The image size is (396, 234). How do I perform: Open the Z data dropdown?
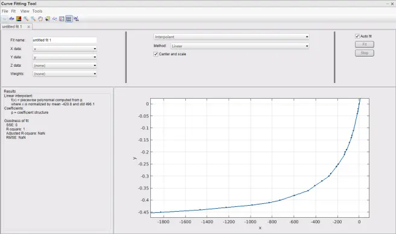pos(65,66)
